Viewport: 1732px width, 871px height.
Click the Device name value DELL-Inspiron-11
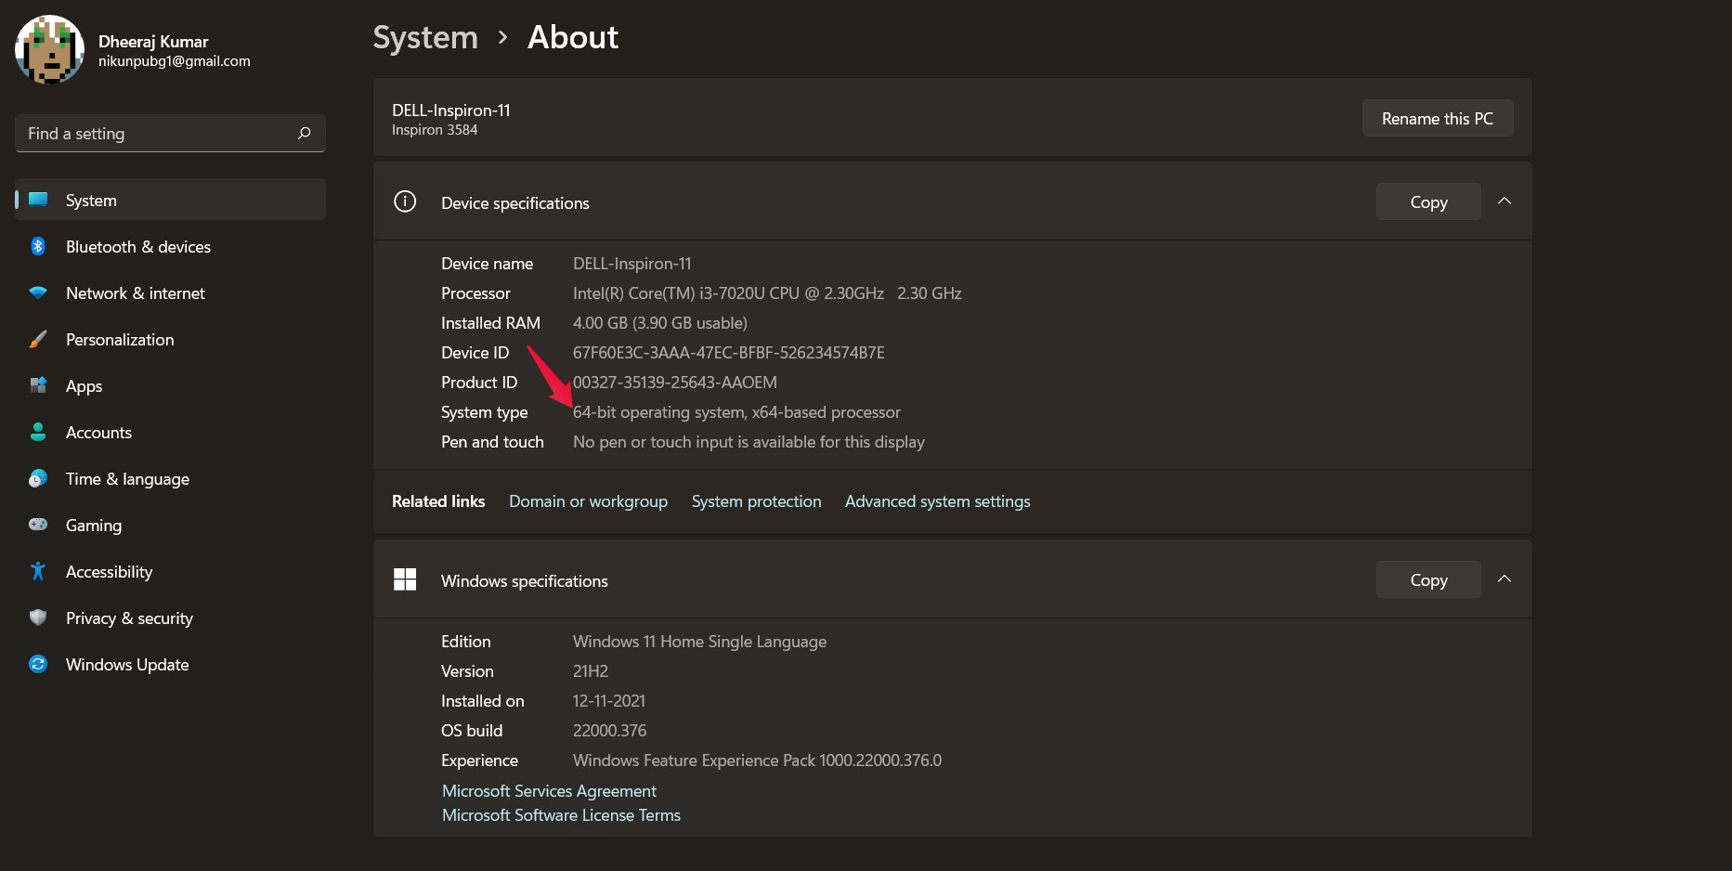coord(632,264)
